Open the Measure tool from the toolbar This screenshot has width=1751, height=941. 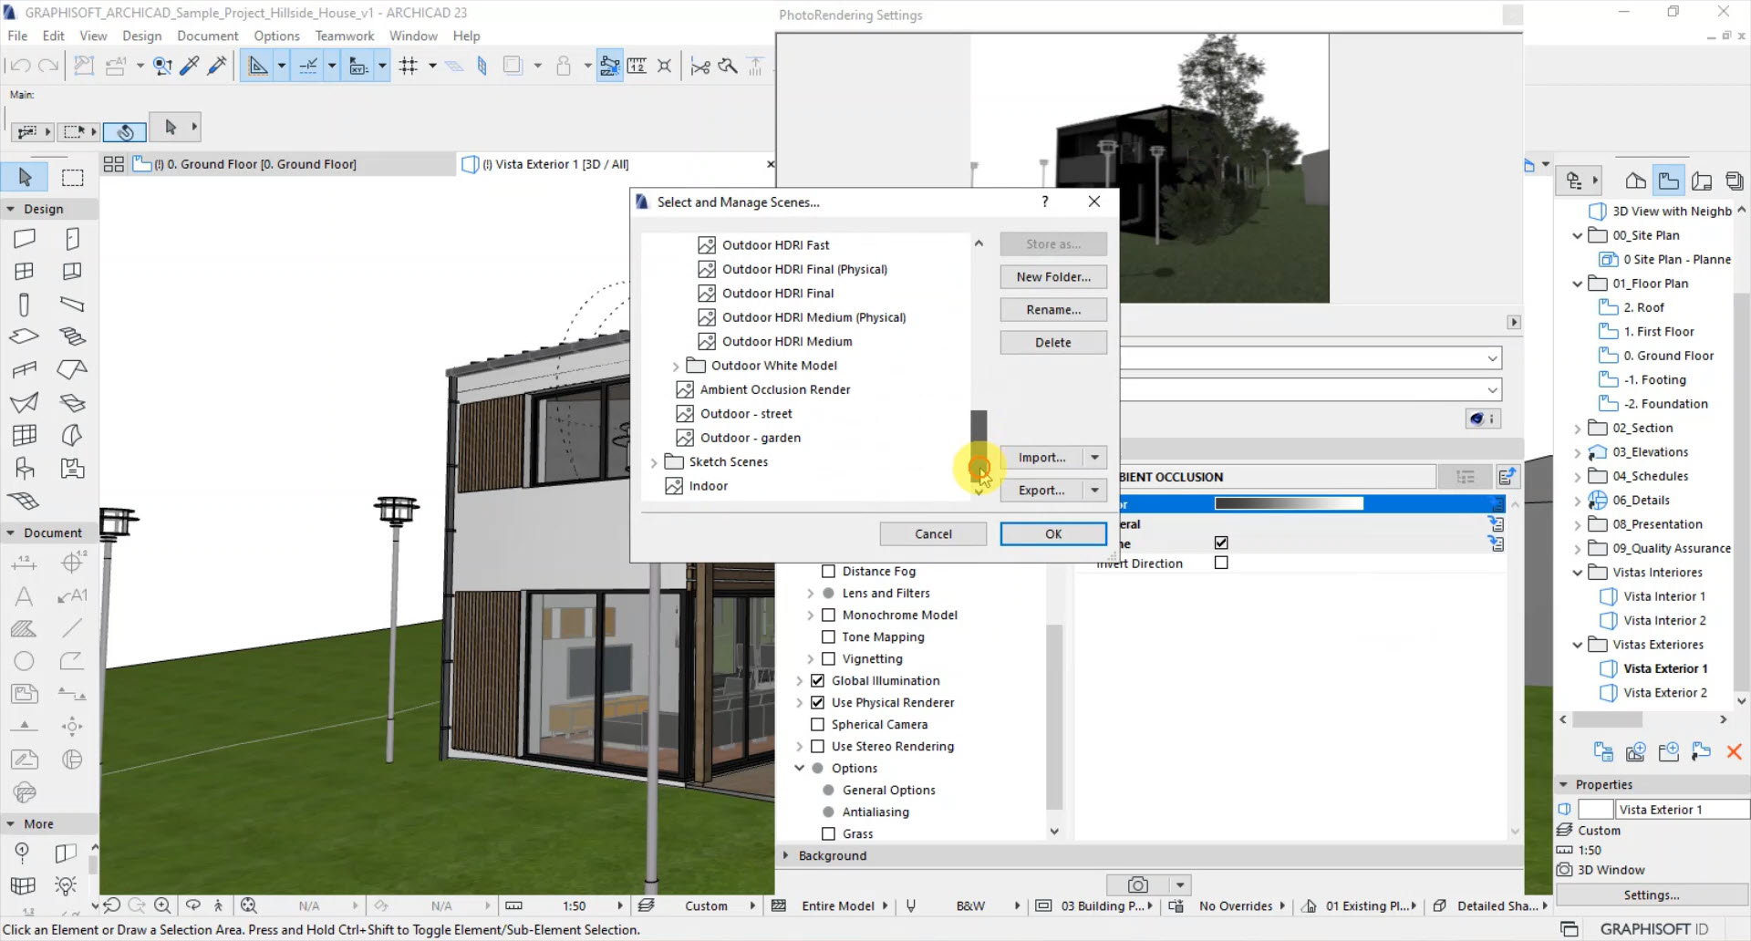click(637, 65)
